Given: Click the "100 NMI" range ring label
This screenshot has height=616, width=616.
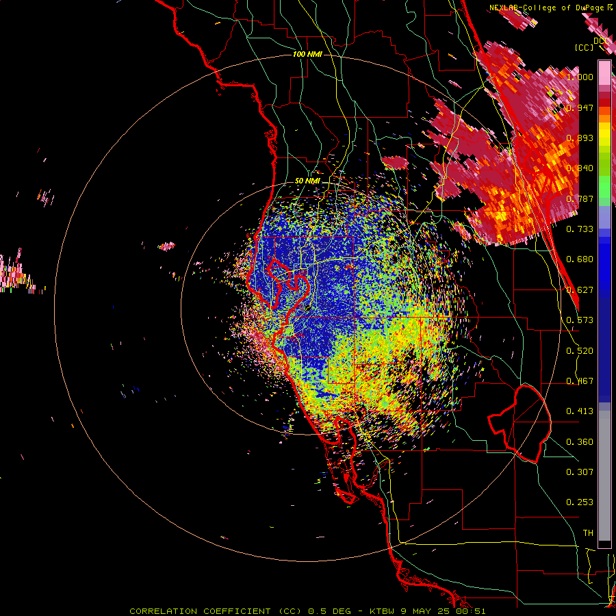Looking at the screenshot, I should click(x=307, y=54).
